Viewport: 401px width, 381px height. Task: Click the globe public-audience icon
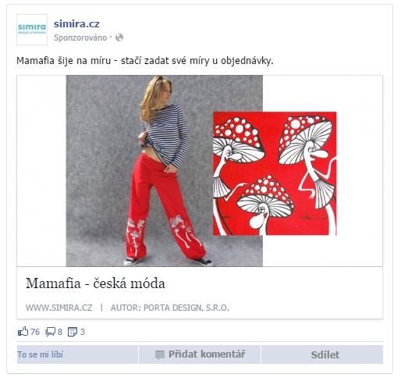pos(119,37)
